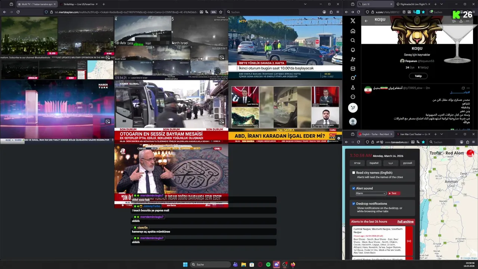Open the tab list chevron in Multi TV browser

[305, 4]
